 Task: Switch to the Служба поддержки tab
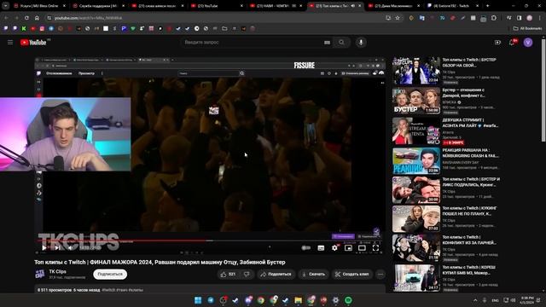click(x=99, y=6)
